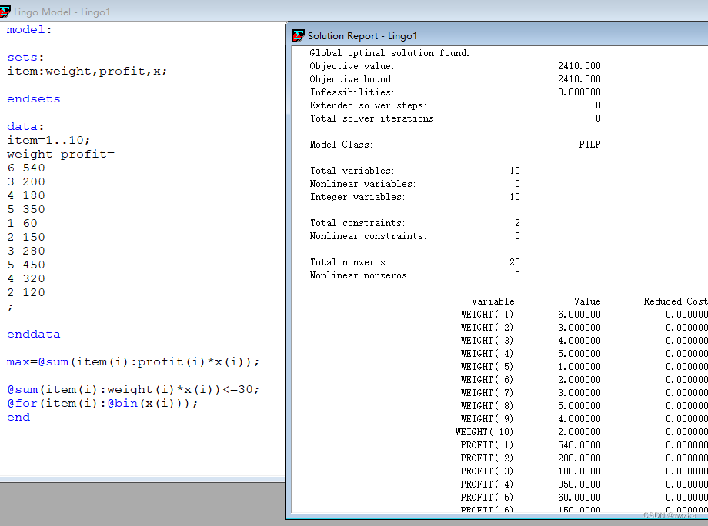Click the WEIGHT( 4) row

(x=584, y=354)
